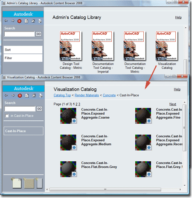Click Next page link
The height and width of the screenshot is (198, 192).
(x=173, y=104)
